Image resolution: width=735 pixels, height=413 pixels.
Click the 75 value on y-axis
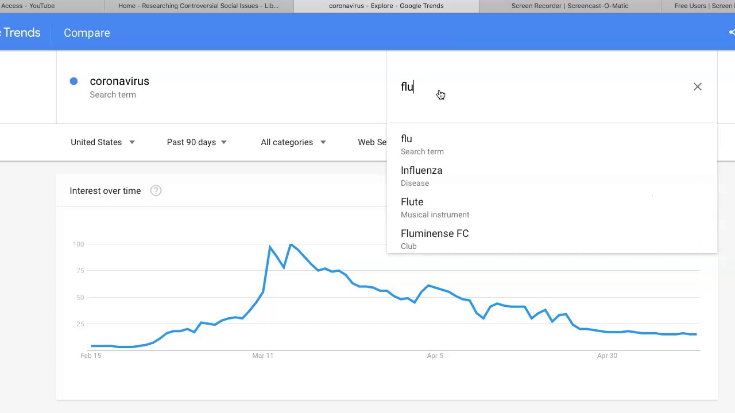point(80,271)
